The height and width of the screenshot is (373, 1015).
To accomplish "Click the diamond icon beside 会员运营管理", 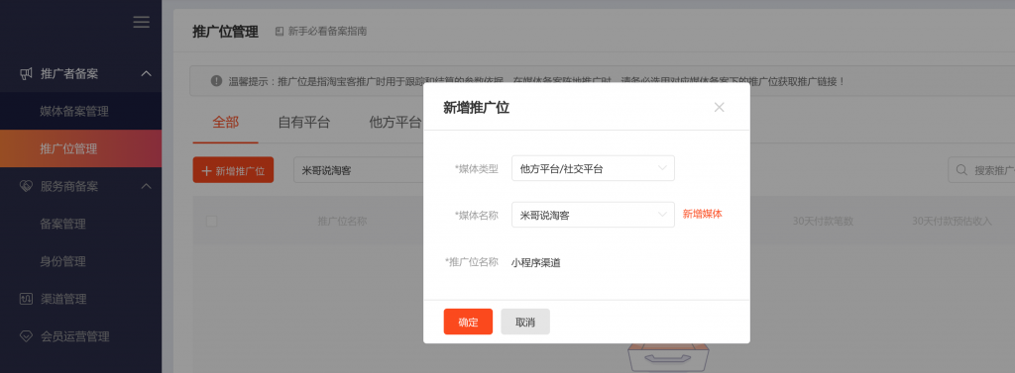I will click(25, 336).
